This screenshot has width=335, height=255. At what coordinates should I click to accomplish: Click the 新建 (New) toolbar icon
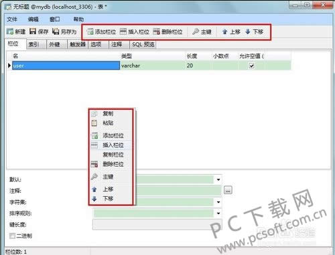(10, 31)
